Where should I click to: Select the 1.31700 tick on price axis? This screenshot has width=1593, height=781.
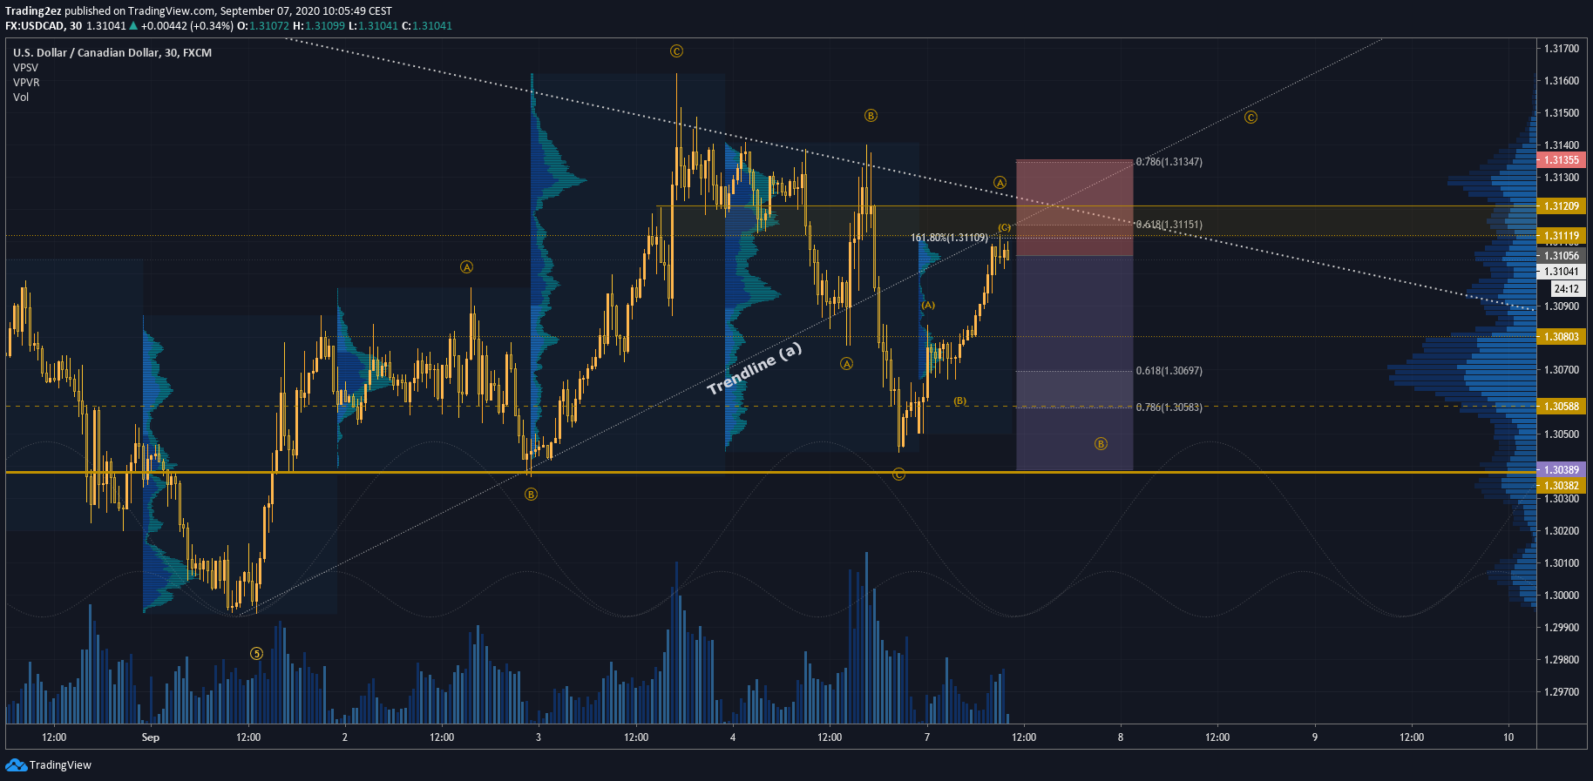pos(1562,49)
